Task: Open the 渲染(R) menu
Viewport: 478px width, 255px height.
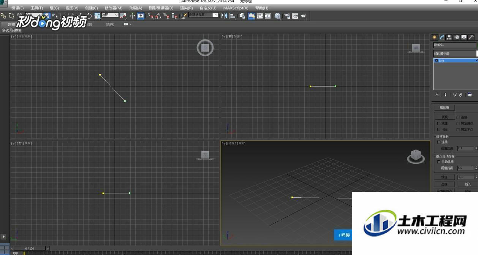Action: click(x=187, y=8)
